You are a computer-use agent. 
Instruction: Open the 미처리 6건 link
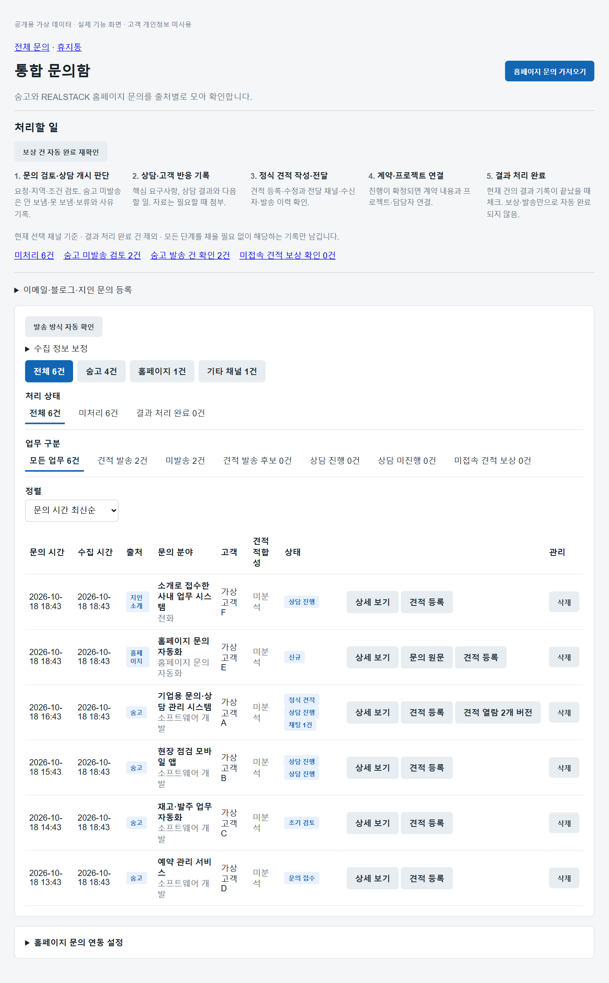coord(34,255)
